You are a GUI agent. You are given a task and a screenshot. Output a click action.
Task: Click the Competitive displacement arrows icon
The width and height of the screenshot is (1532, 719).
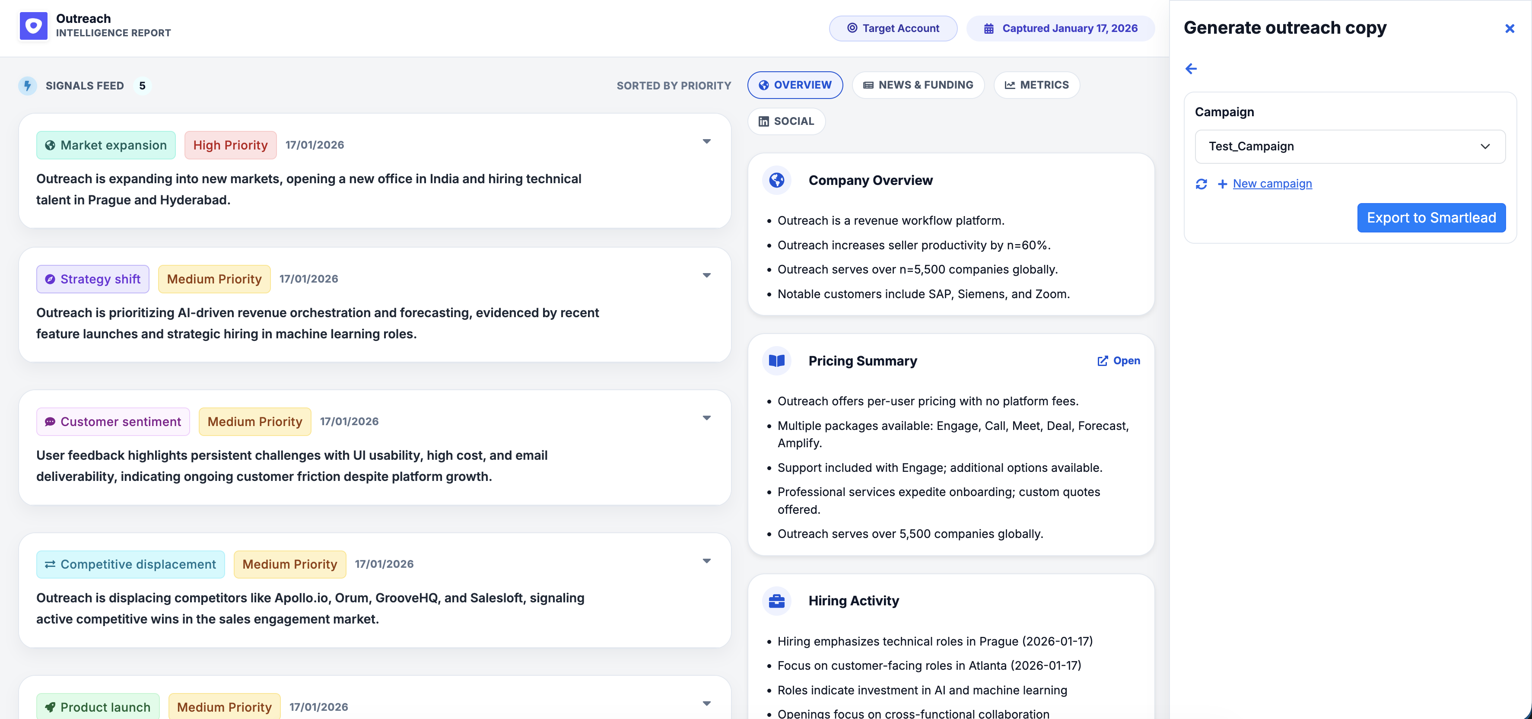point(50,564)
